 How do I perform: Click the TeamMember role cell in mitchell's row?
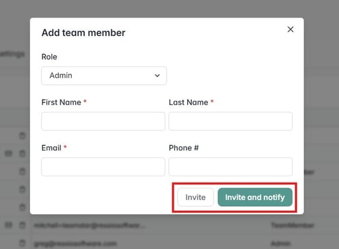click(x=292, y=225)
